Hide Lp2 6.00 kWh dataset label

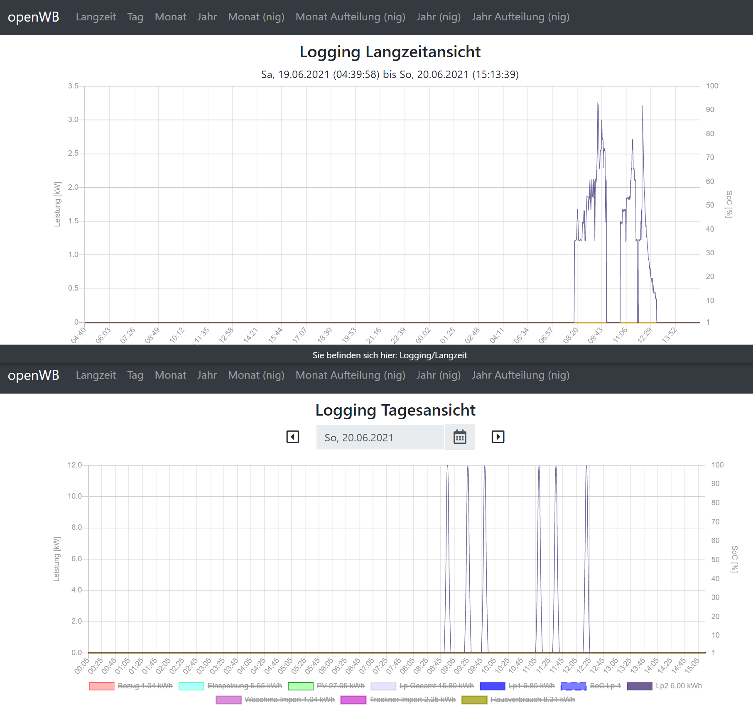coord(679,686)
